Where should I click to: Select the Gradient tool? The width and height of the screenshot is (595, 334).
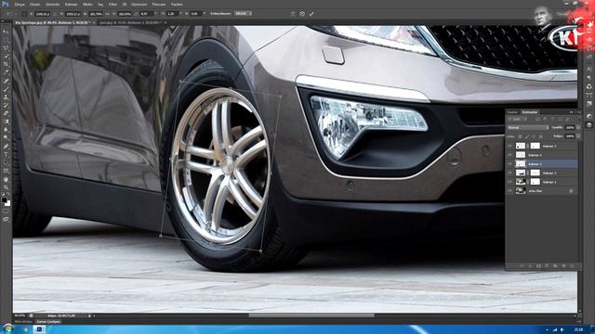point(6,122)
